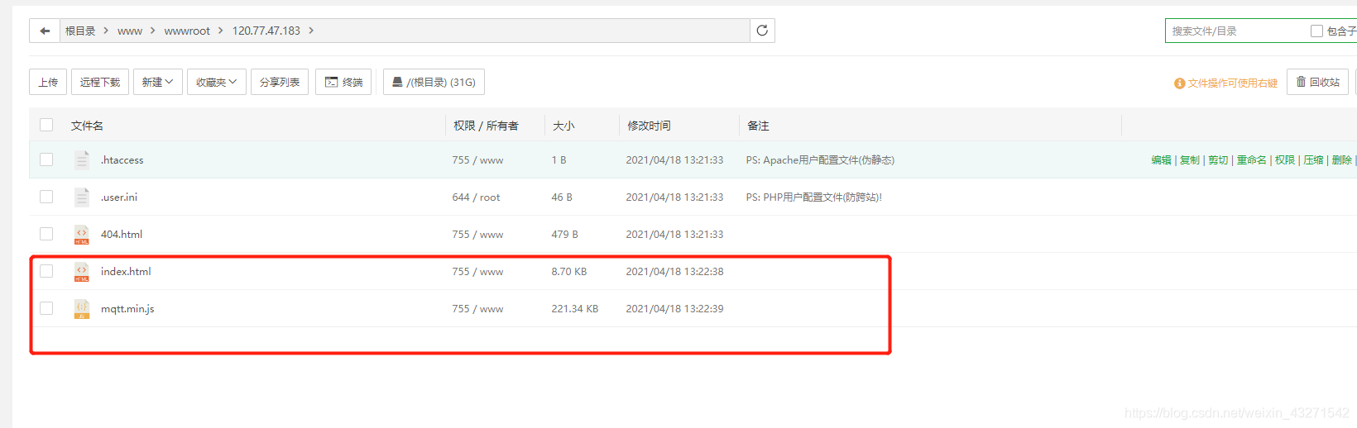
Task: Go to 根目录 in breadcrumb
Action: click(x=80, y=31)
